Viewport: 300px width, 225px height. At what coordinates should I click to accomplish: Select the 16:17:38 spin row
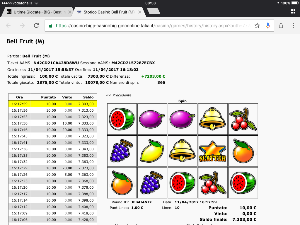point(53,149)
